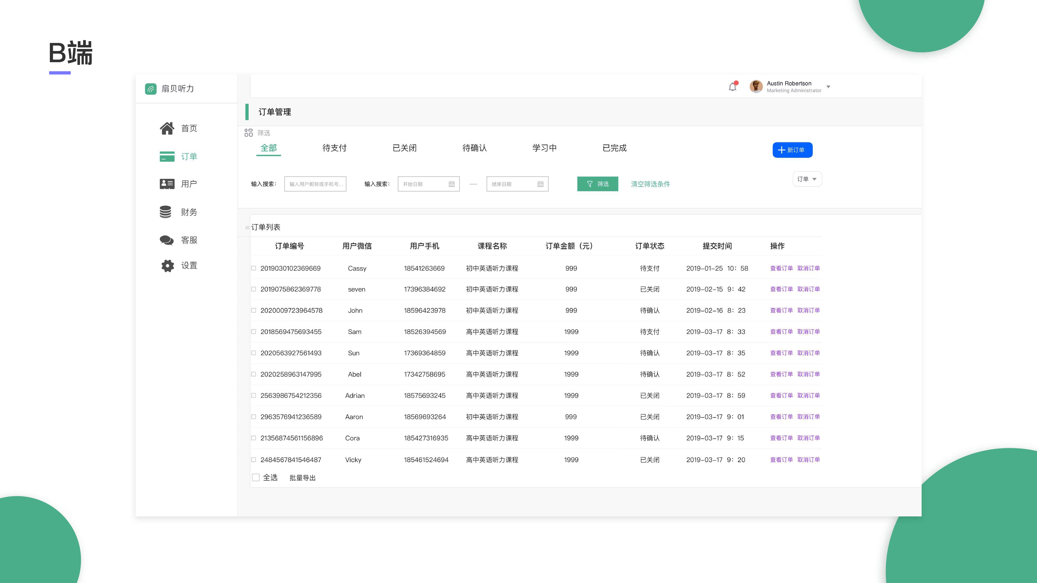Open the 财务 coins stack icon
The width and height of the screenshot is (1037, 583).
pyautogui.click(x=165, y=212)
